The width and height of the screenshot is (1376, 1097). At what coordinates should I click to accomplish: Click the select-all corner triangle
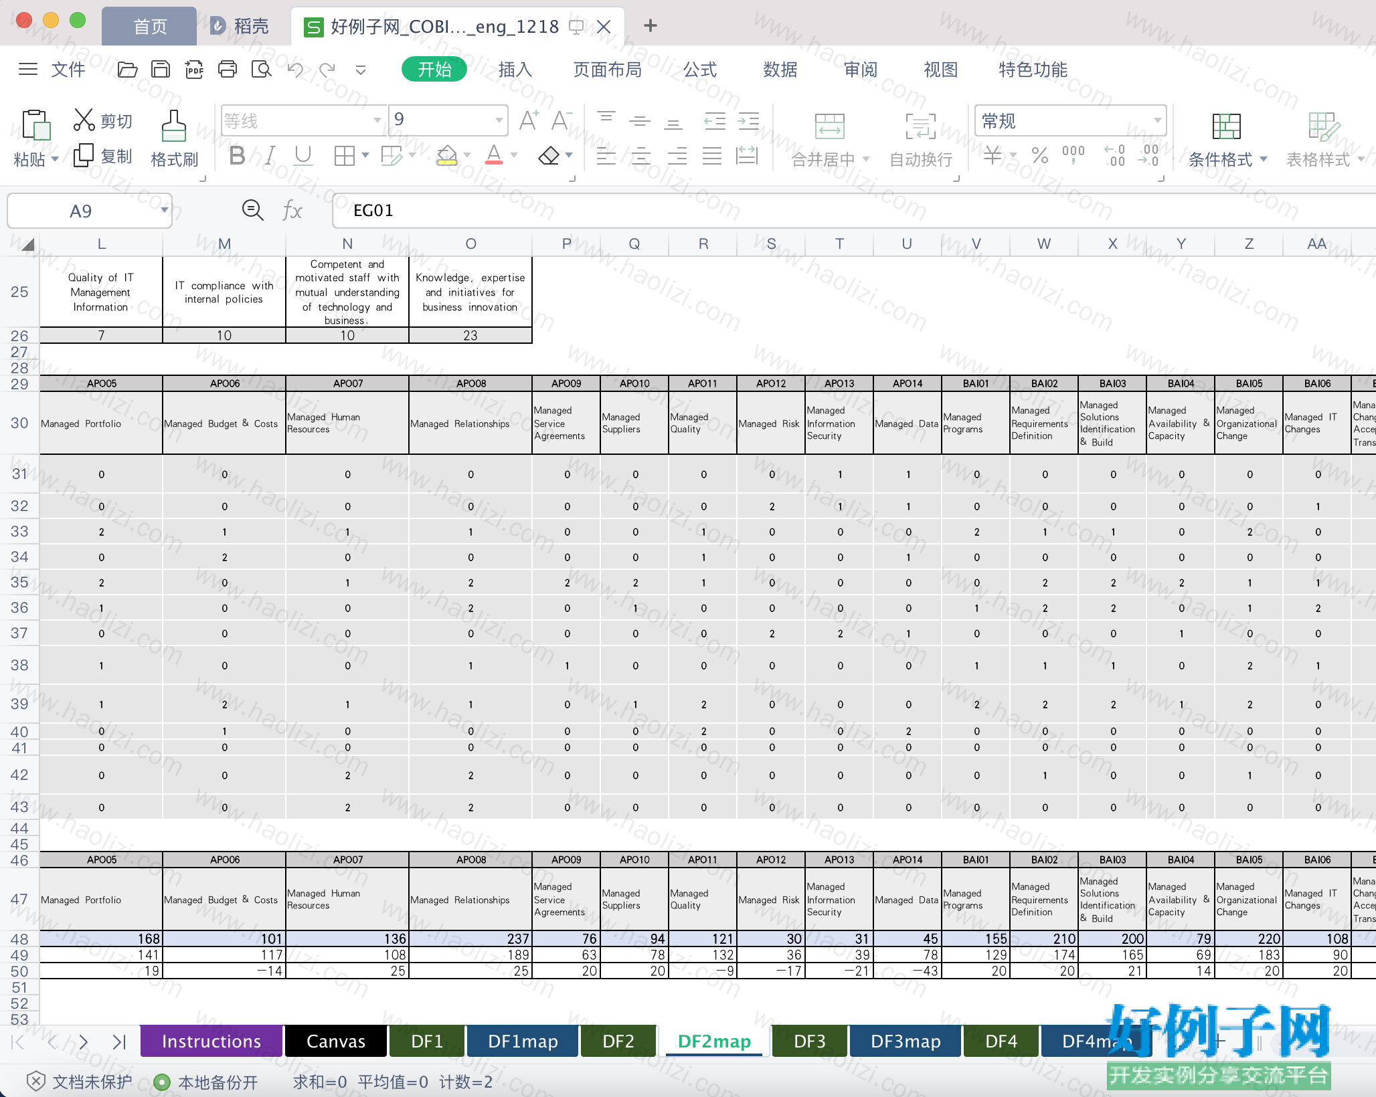point(27,244)
